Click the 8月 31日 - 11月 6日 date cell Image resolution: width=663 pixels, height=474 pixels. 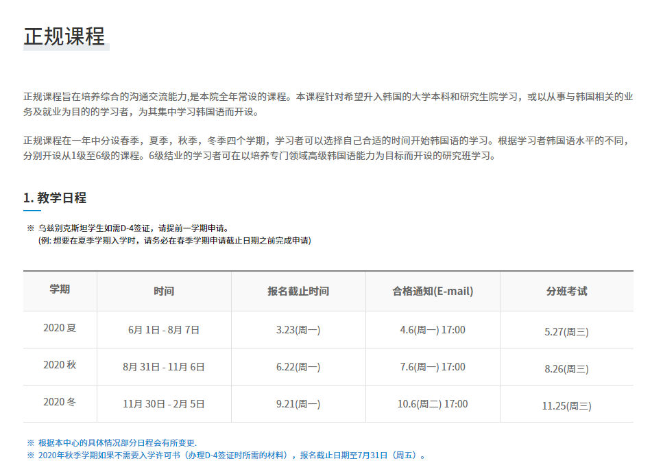coord(164,367)
